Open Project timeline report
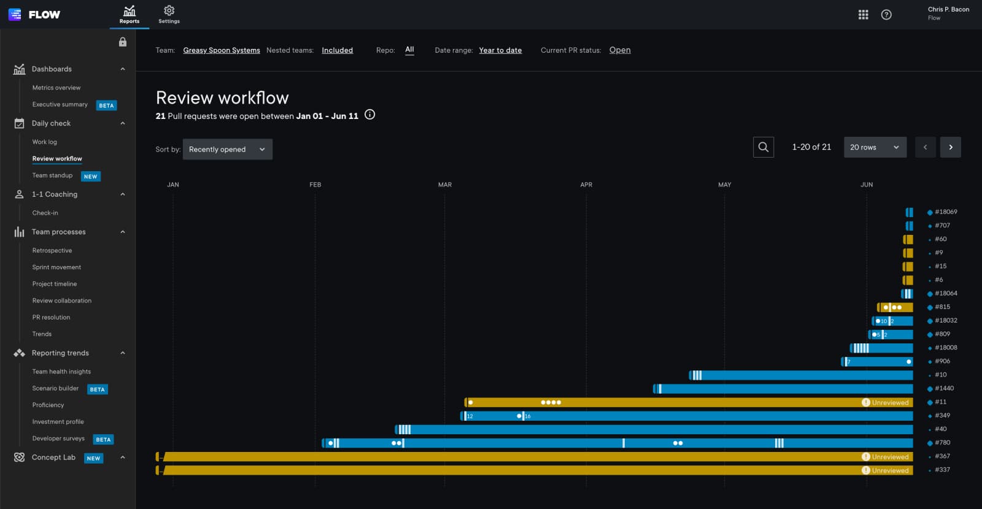 [55, 284]
